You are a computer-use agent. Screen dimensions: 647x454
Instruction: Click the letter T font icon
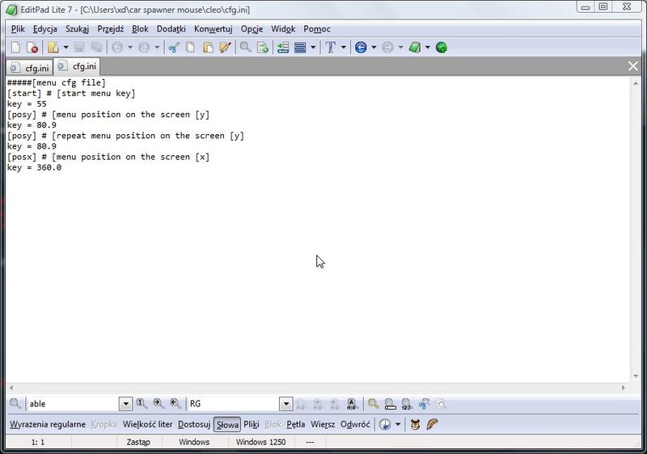(330, 48)
